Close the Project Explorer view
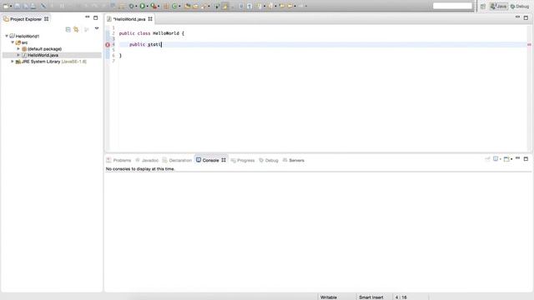The height and width of the screenshot is (300, 534). pos(47,19)
